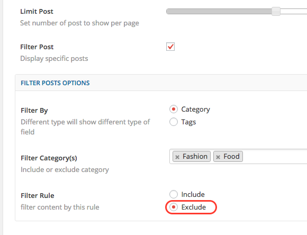Image resolution: width=307 pixels, height=235 pixels.
Task: Collapse the Filter Posts Options header
Action: [161, 83]
